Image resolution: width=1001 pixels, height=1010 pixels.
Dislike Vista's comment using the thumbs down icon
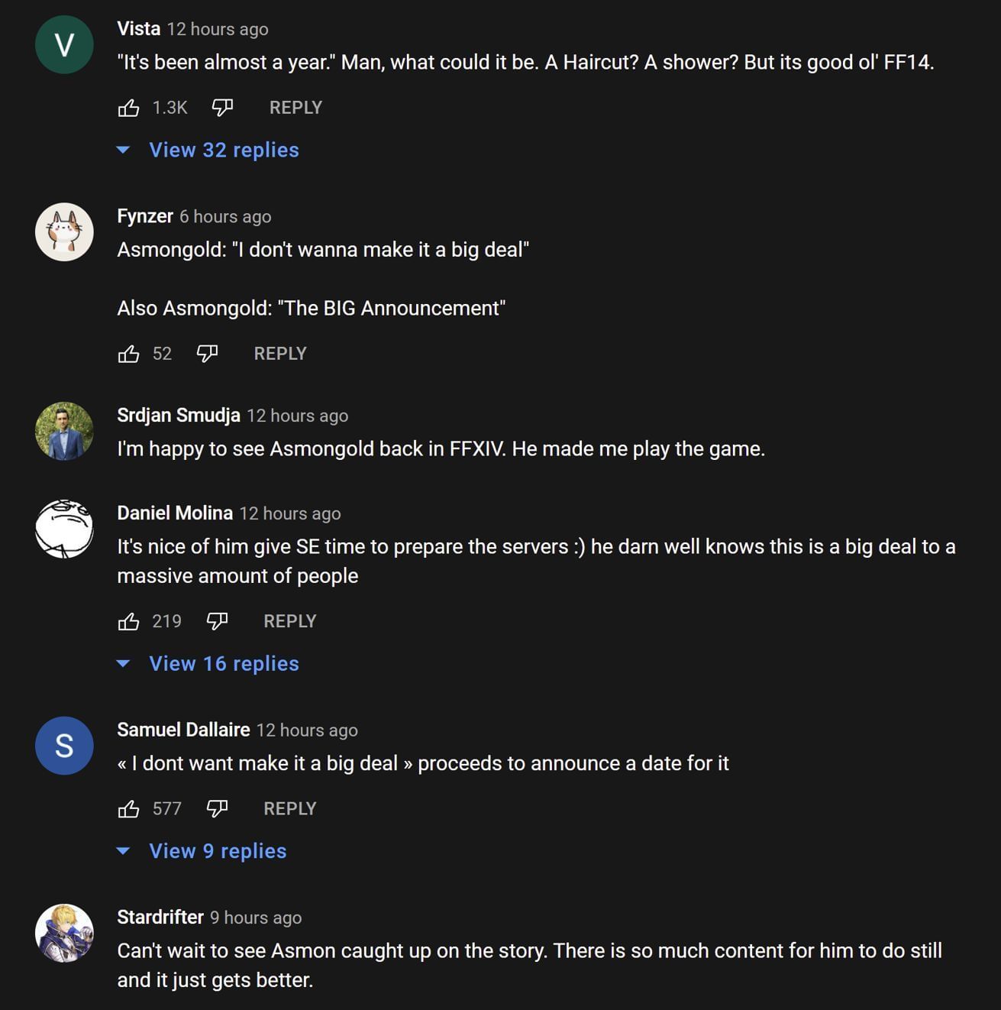(222, 107)
